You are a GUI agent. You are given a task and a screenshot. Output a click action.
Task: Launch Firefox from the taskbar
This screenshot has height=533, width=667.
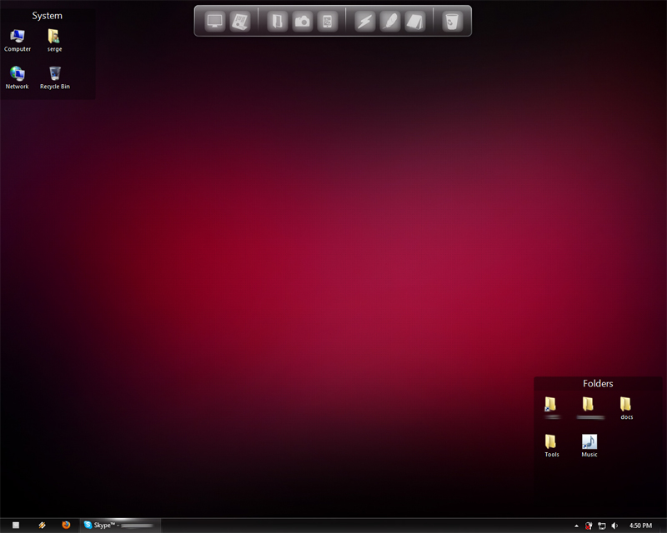[x=66, y=526]
